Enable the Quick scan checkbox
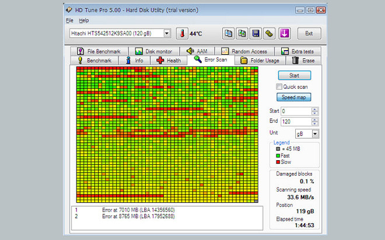Image resolution: width=385 pixels, height=240 pixels. click(279, 87)
